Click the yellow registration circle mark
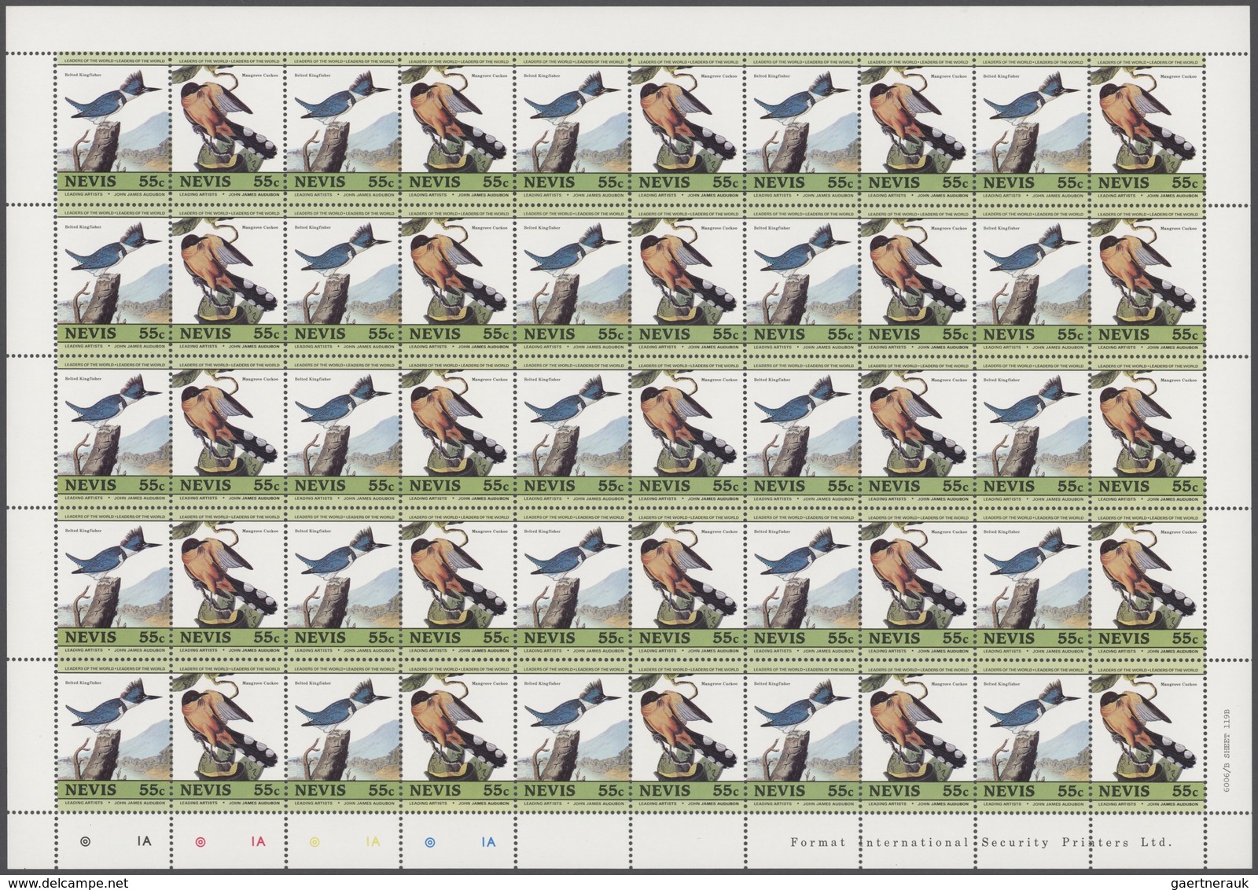The height and width of the screenshot is (890, 1258). pyautogui.click(x=314, y=841)
